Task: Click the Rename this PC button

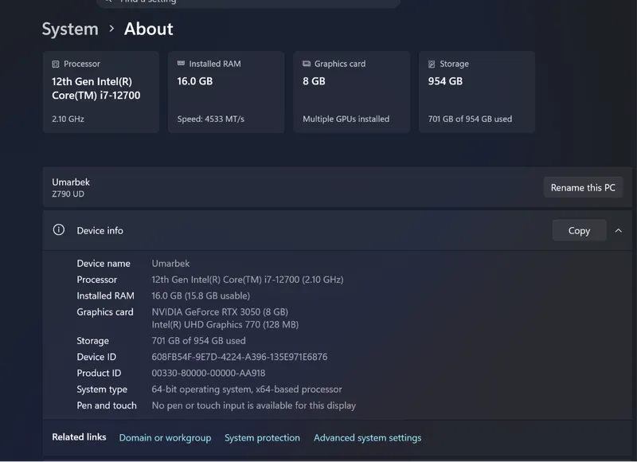Action: tap(583, 187)
